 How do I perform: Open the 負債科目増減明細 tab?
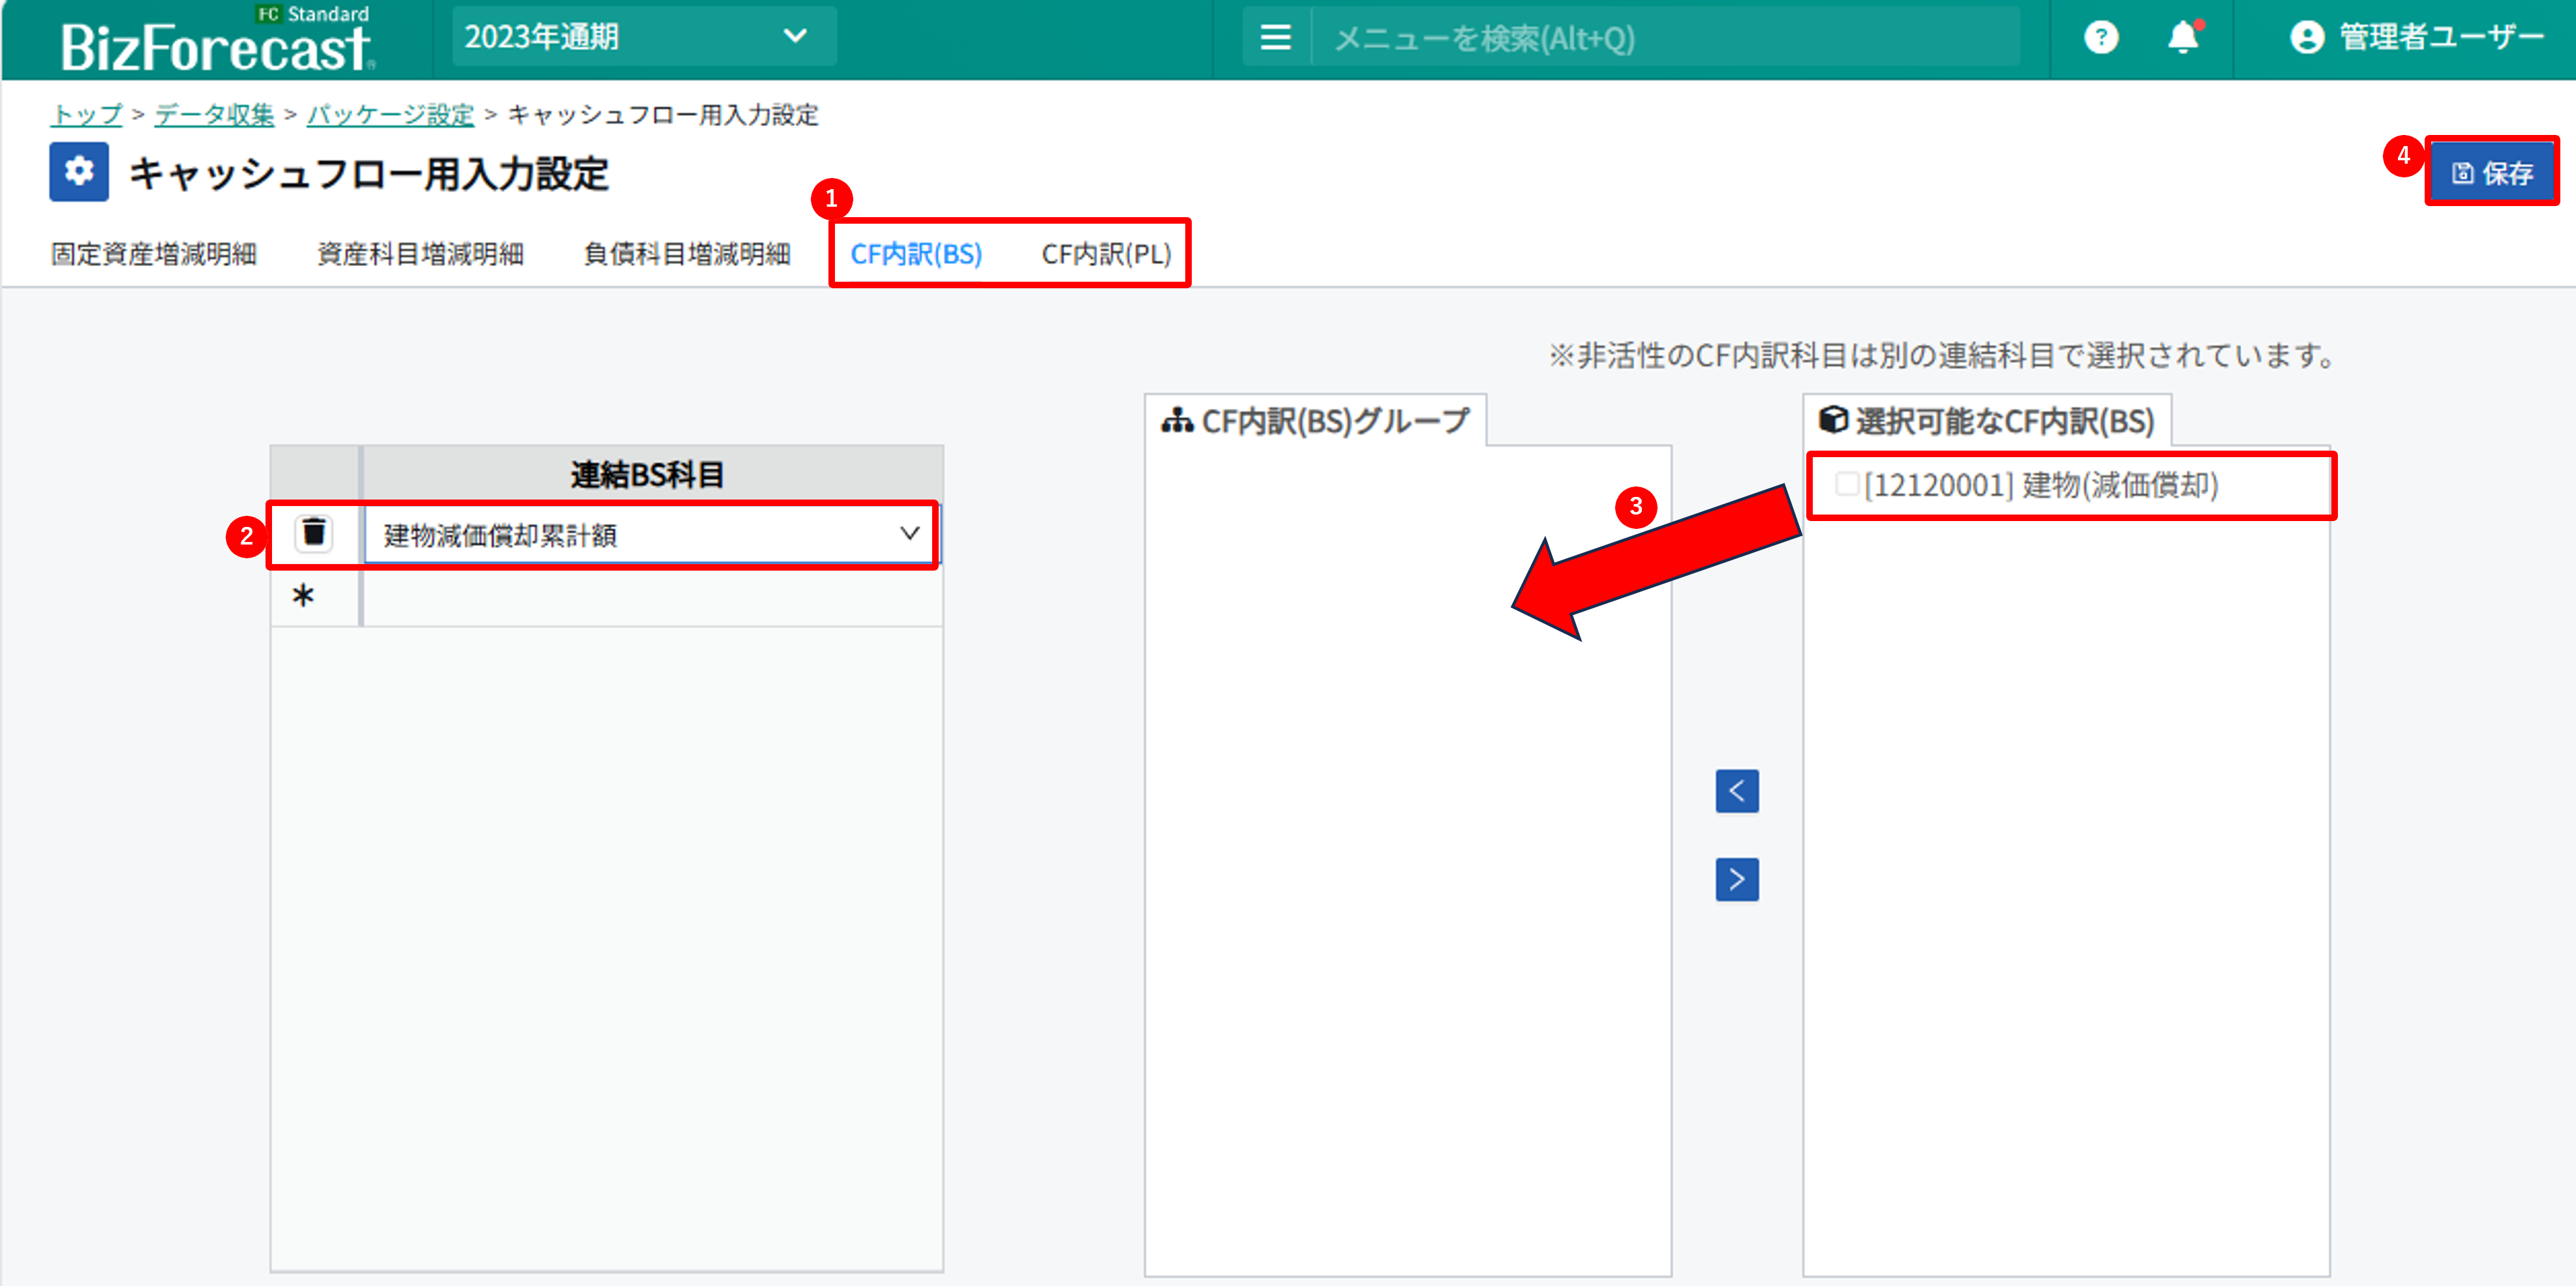686,254
